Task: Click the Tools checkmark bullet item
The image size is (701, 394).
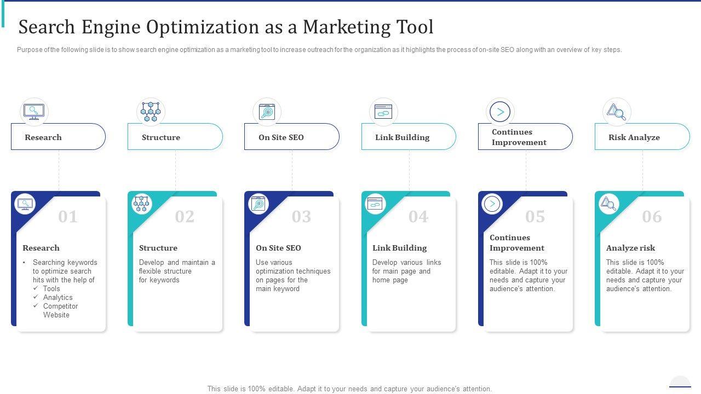Action: pos(51,288)
